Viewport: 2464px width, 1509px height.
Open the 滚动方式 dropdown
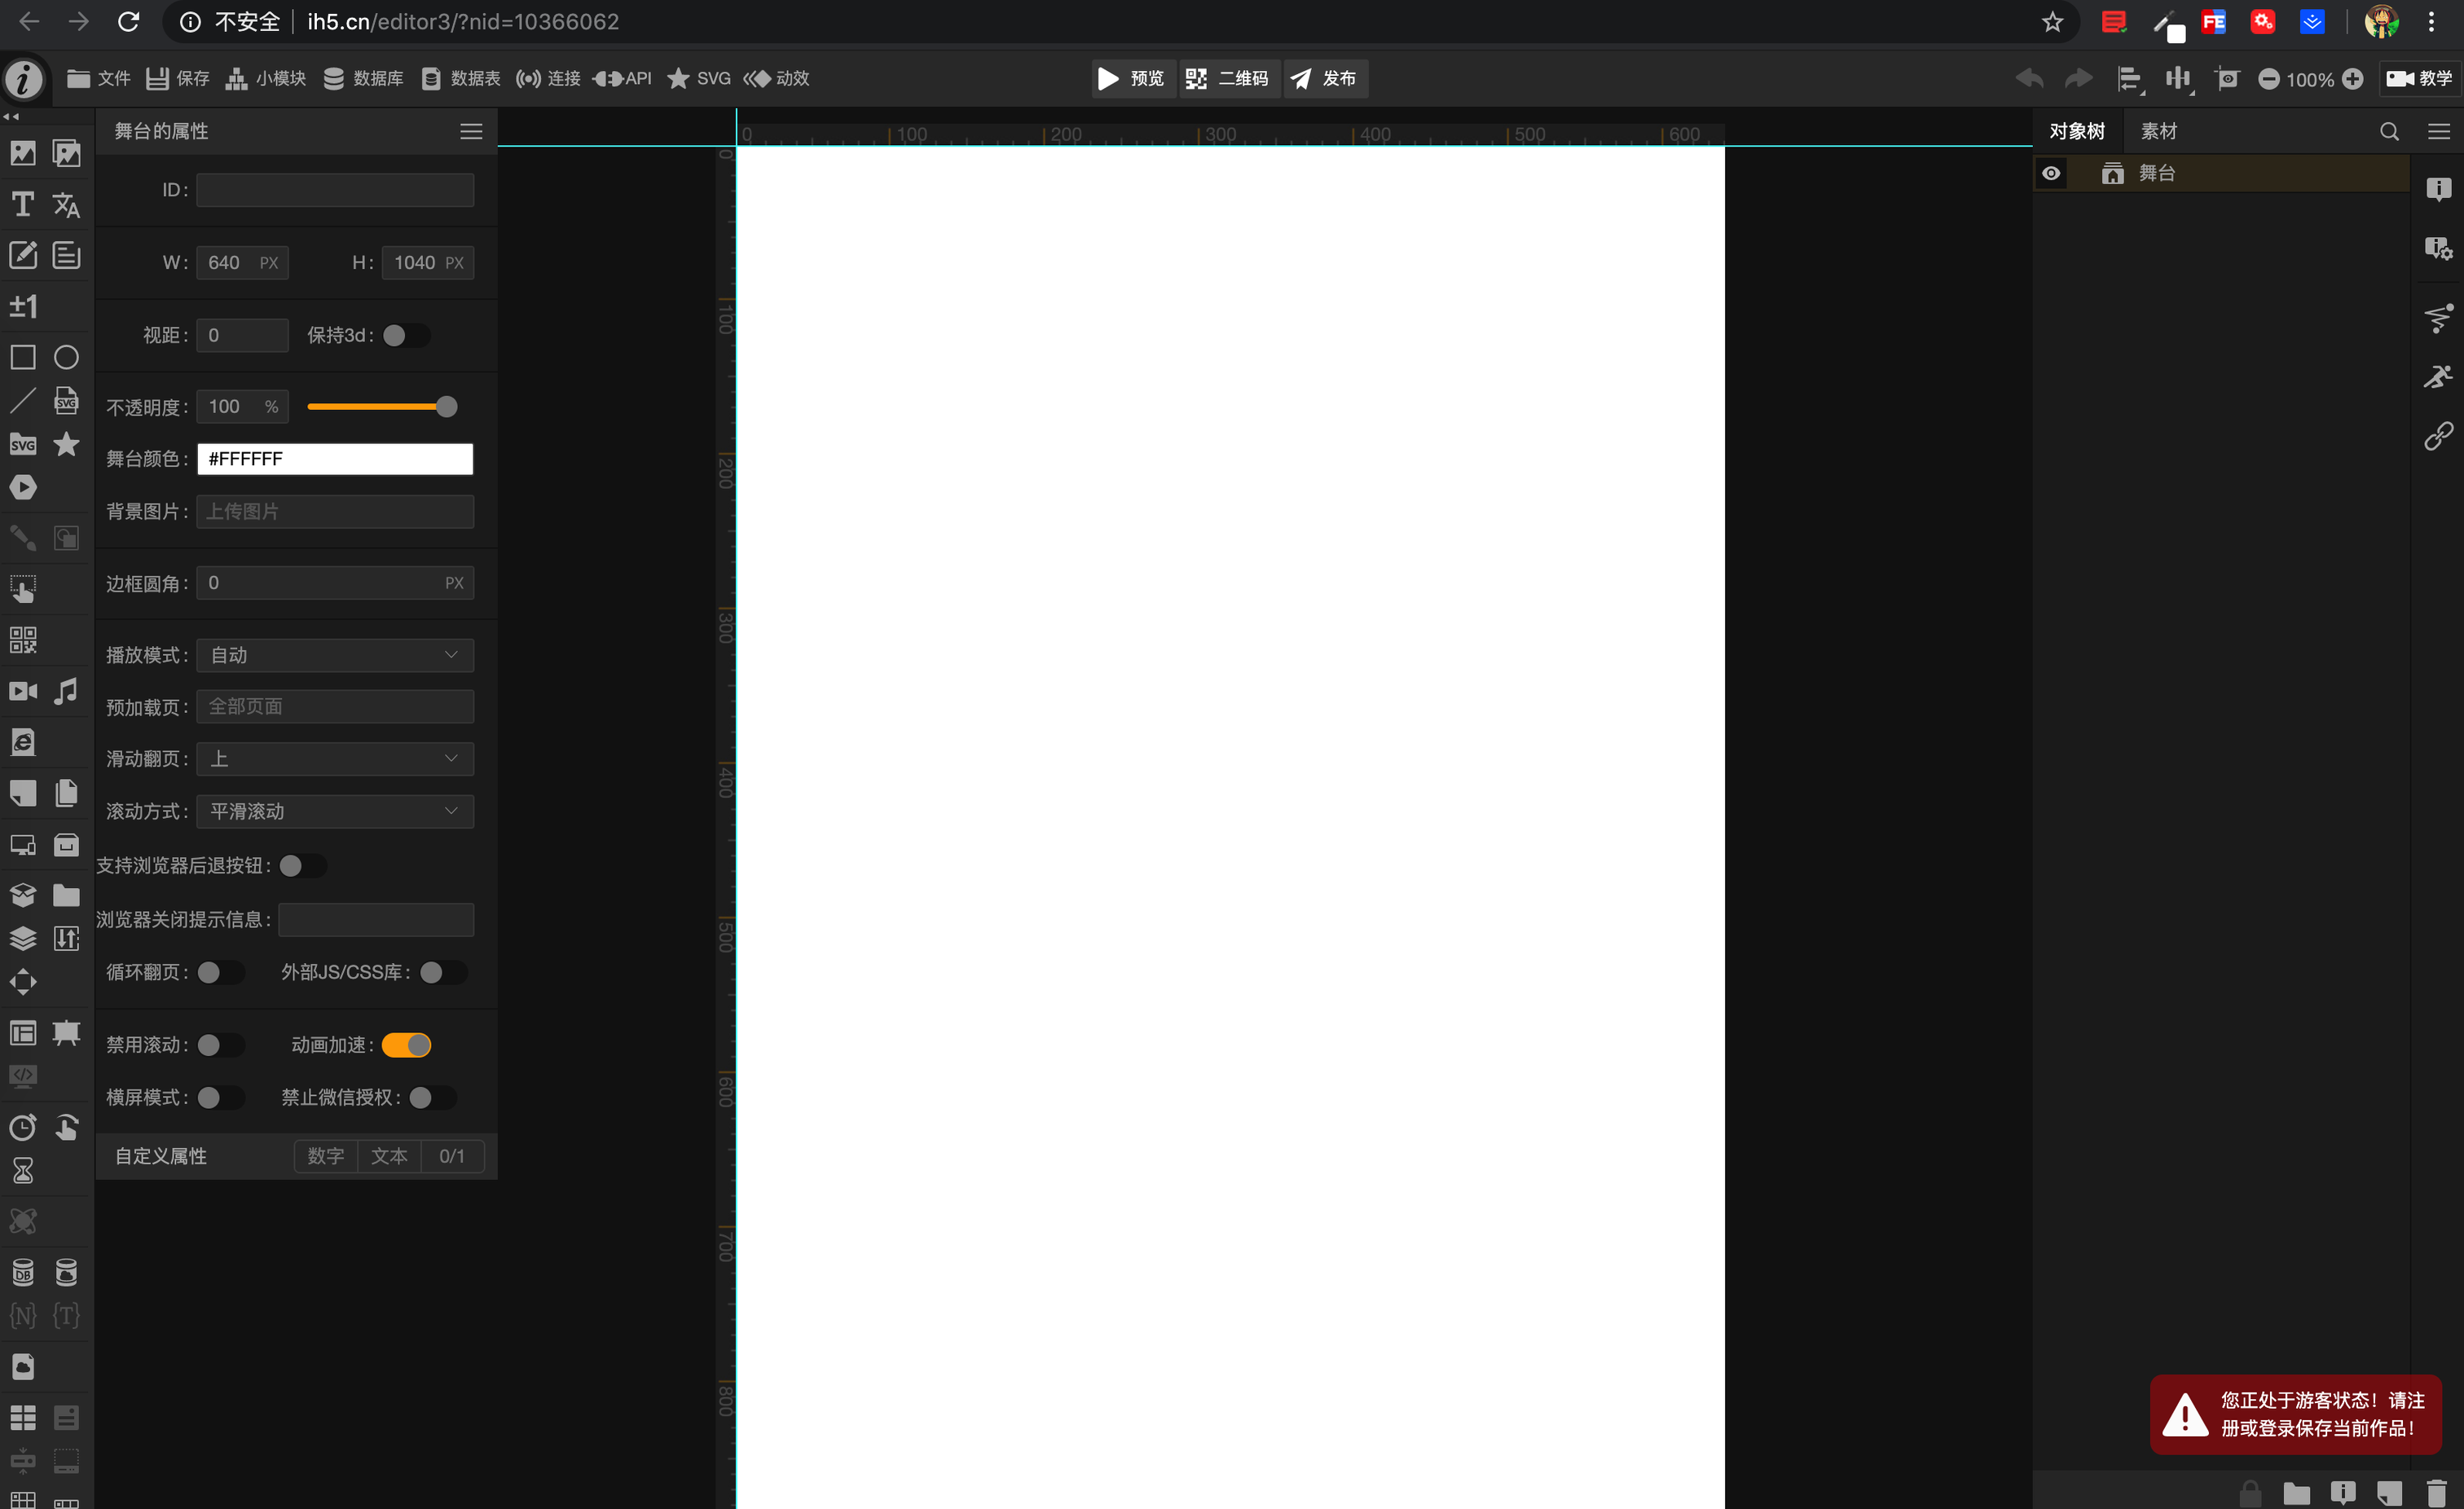(334, 811)
